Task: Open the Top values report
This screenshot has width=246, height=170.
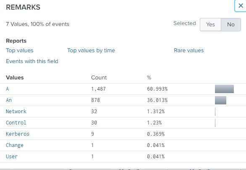Action: pyautogui.click(x=20, y=51)
